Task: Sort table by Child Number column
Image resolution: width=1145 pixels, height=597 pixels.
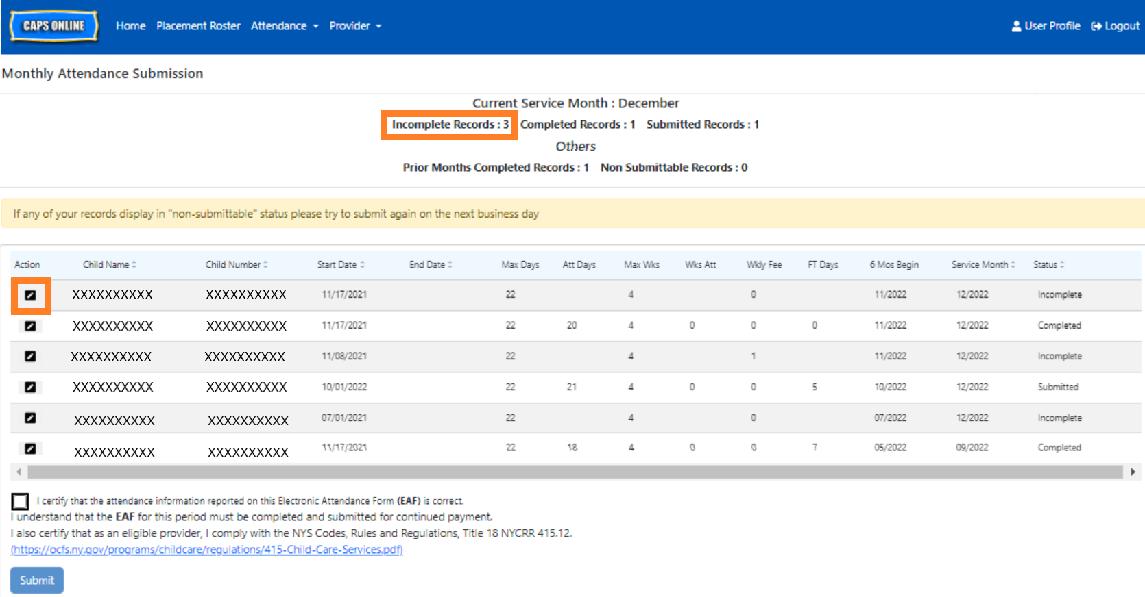Action: coord(237,265)
